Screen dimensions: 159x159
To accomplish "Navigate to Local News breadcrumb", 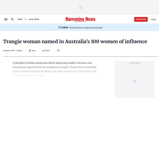I will 34,19.
